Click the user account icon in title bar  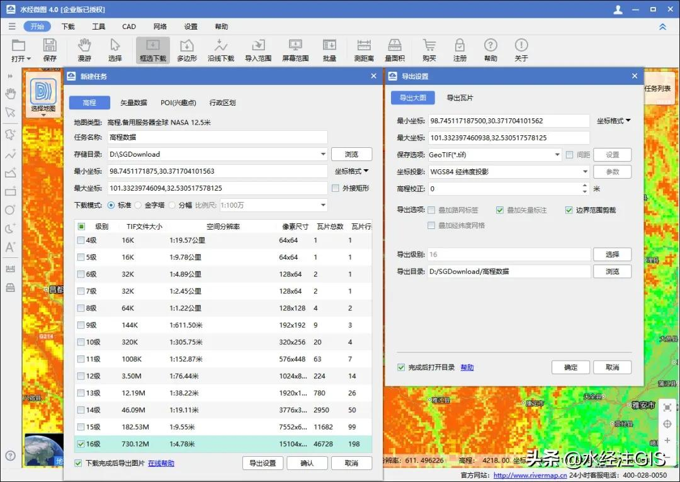click(618, 9)
